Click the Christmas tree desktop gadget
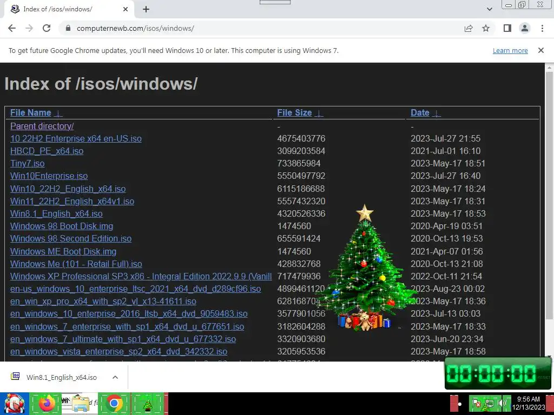Screen dimensions: 554x415 pos(366,268)
